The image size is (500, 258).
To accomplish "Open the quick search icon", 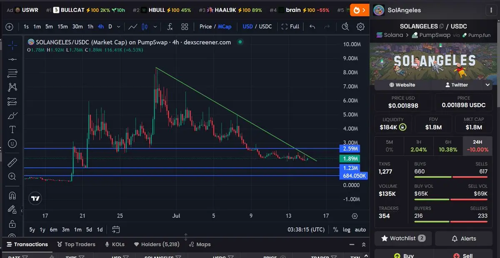I will 345,27.
